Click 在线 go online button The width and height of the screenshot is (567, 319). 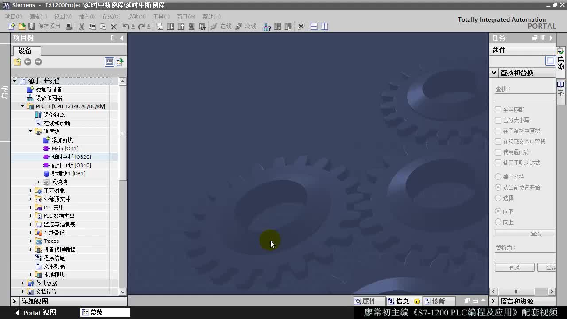[x=221, y=27]
